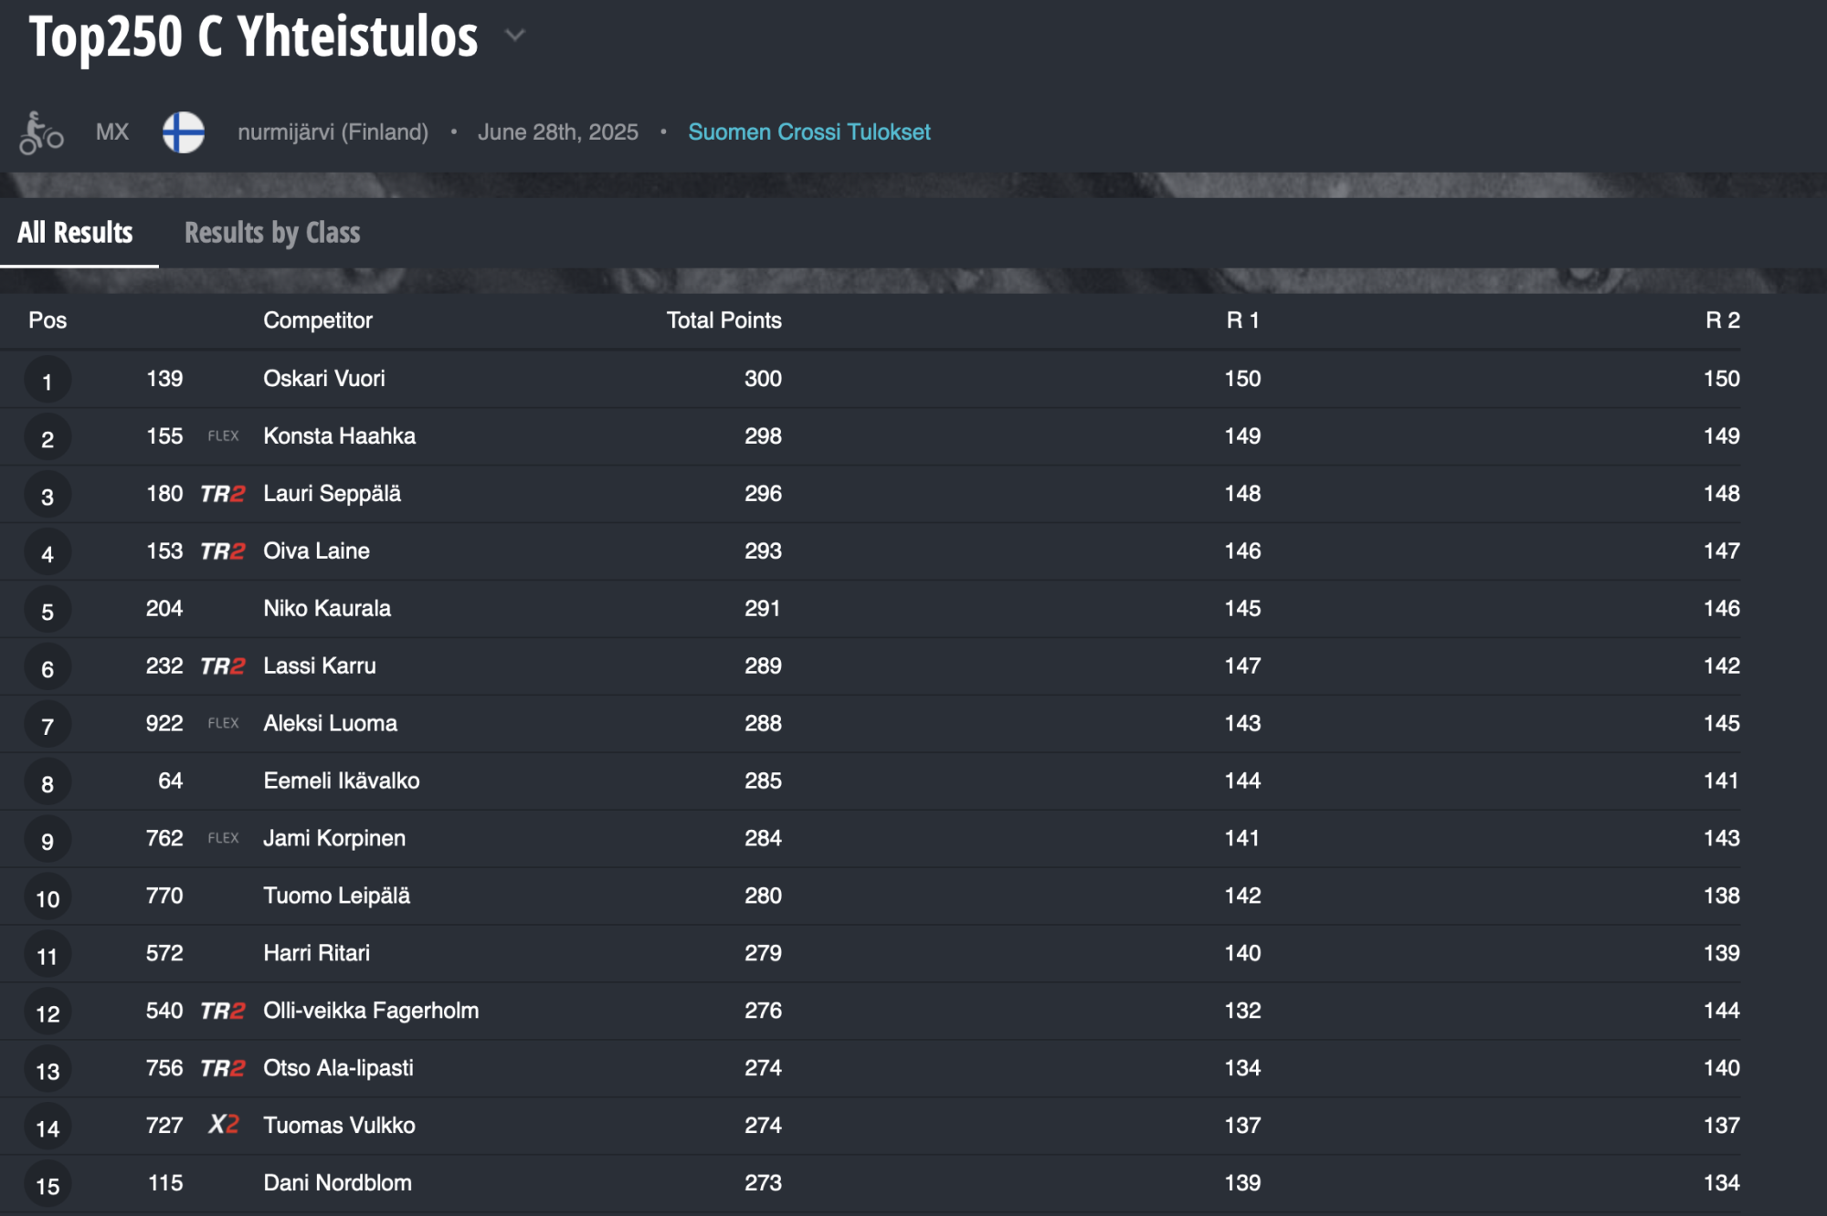Viewport: 1827px width, 1216px height.
Task: Click the R 2 column header
Action: click(x=1722, y=320)
